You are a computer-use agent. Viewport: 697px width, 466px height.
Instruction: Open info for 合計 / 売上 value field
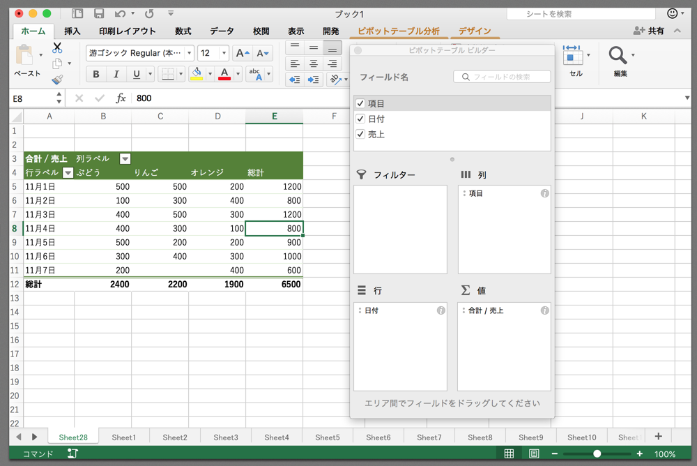(544, 310)
